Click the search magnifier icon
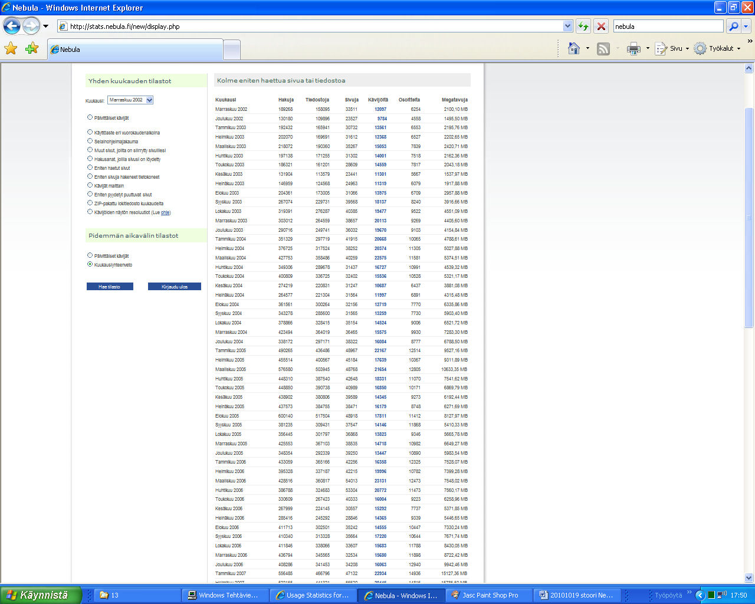This screenshot has height=604, width=755. 733,26
